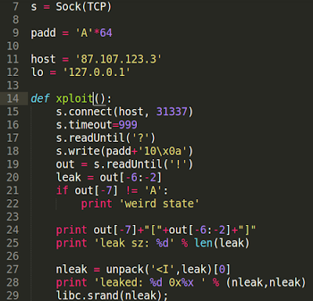Click the '?' string in readUntil on line 17
Screen dimensions: 313x301
point(140,138)
